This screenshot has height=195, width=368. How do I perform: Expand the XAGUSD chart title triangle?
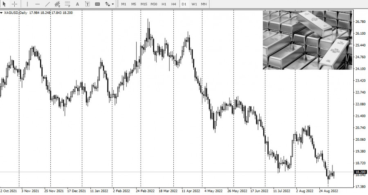pos(1,13)
